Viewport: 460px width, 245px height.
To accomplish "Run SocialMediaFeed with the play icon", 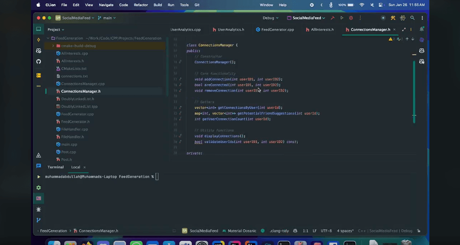I will tap(342, 18).
